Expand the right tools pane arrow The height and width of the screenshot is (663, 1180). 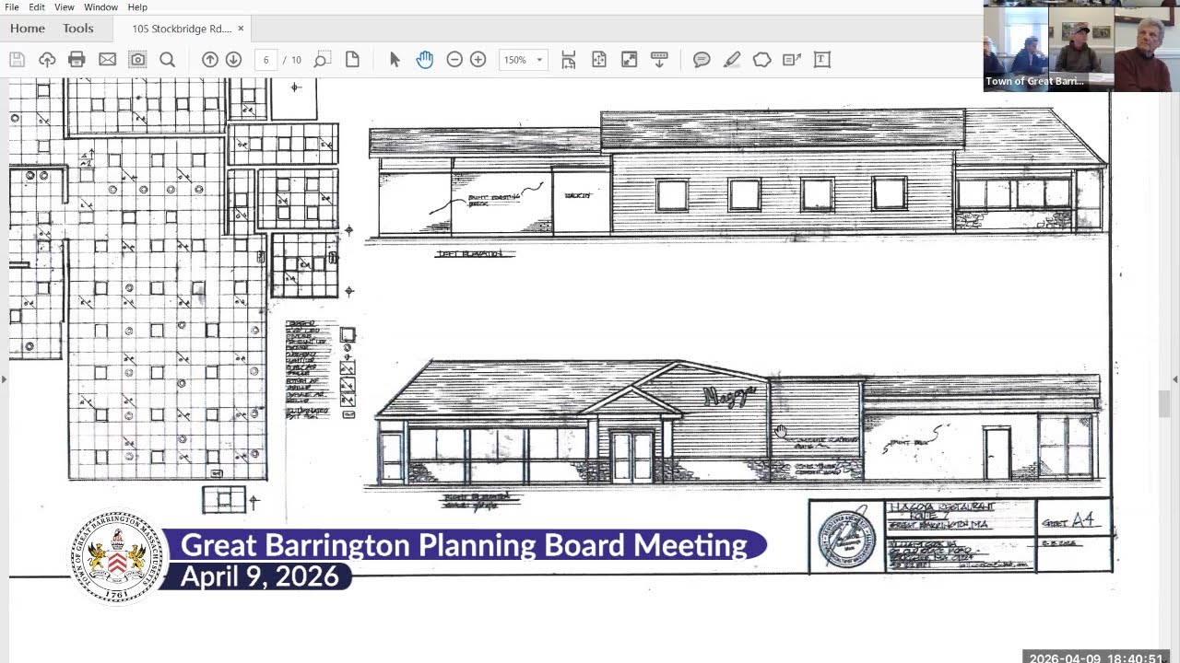pos(1175,378)
